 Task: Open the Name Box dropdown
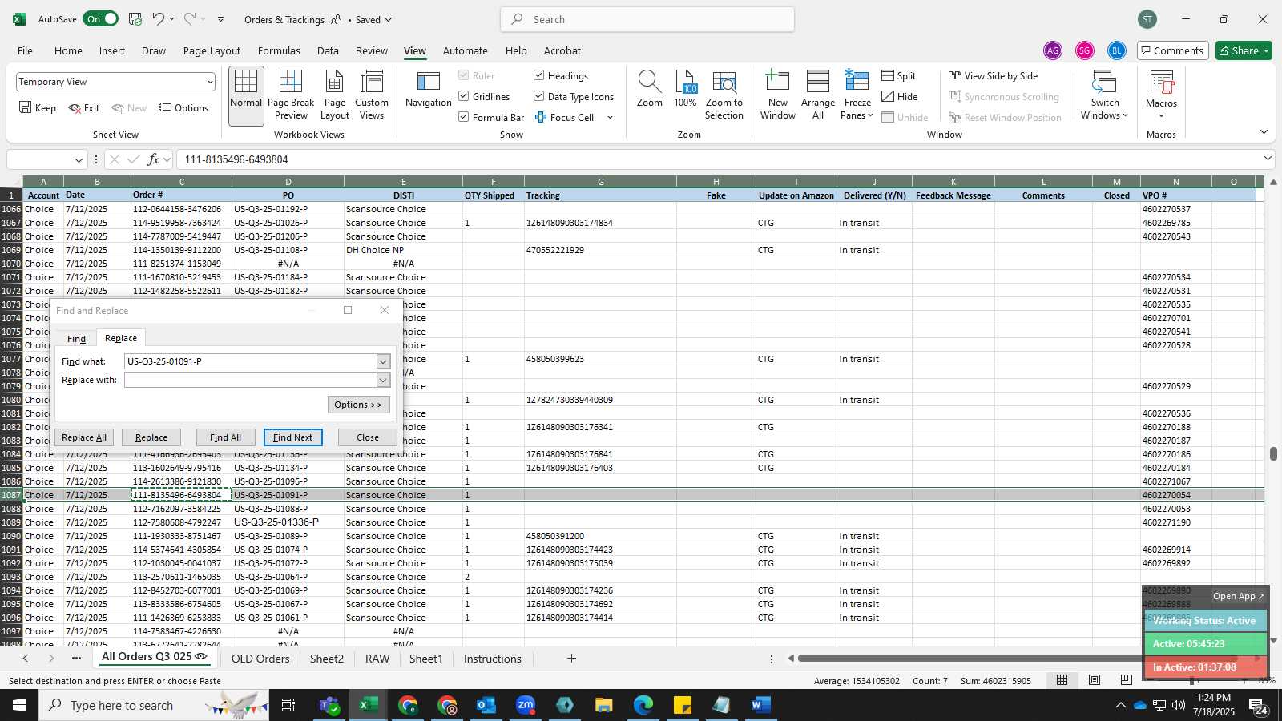pyautogui.click(x=78, y=159)
